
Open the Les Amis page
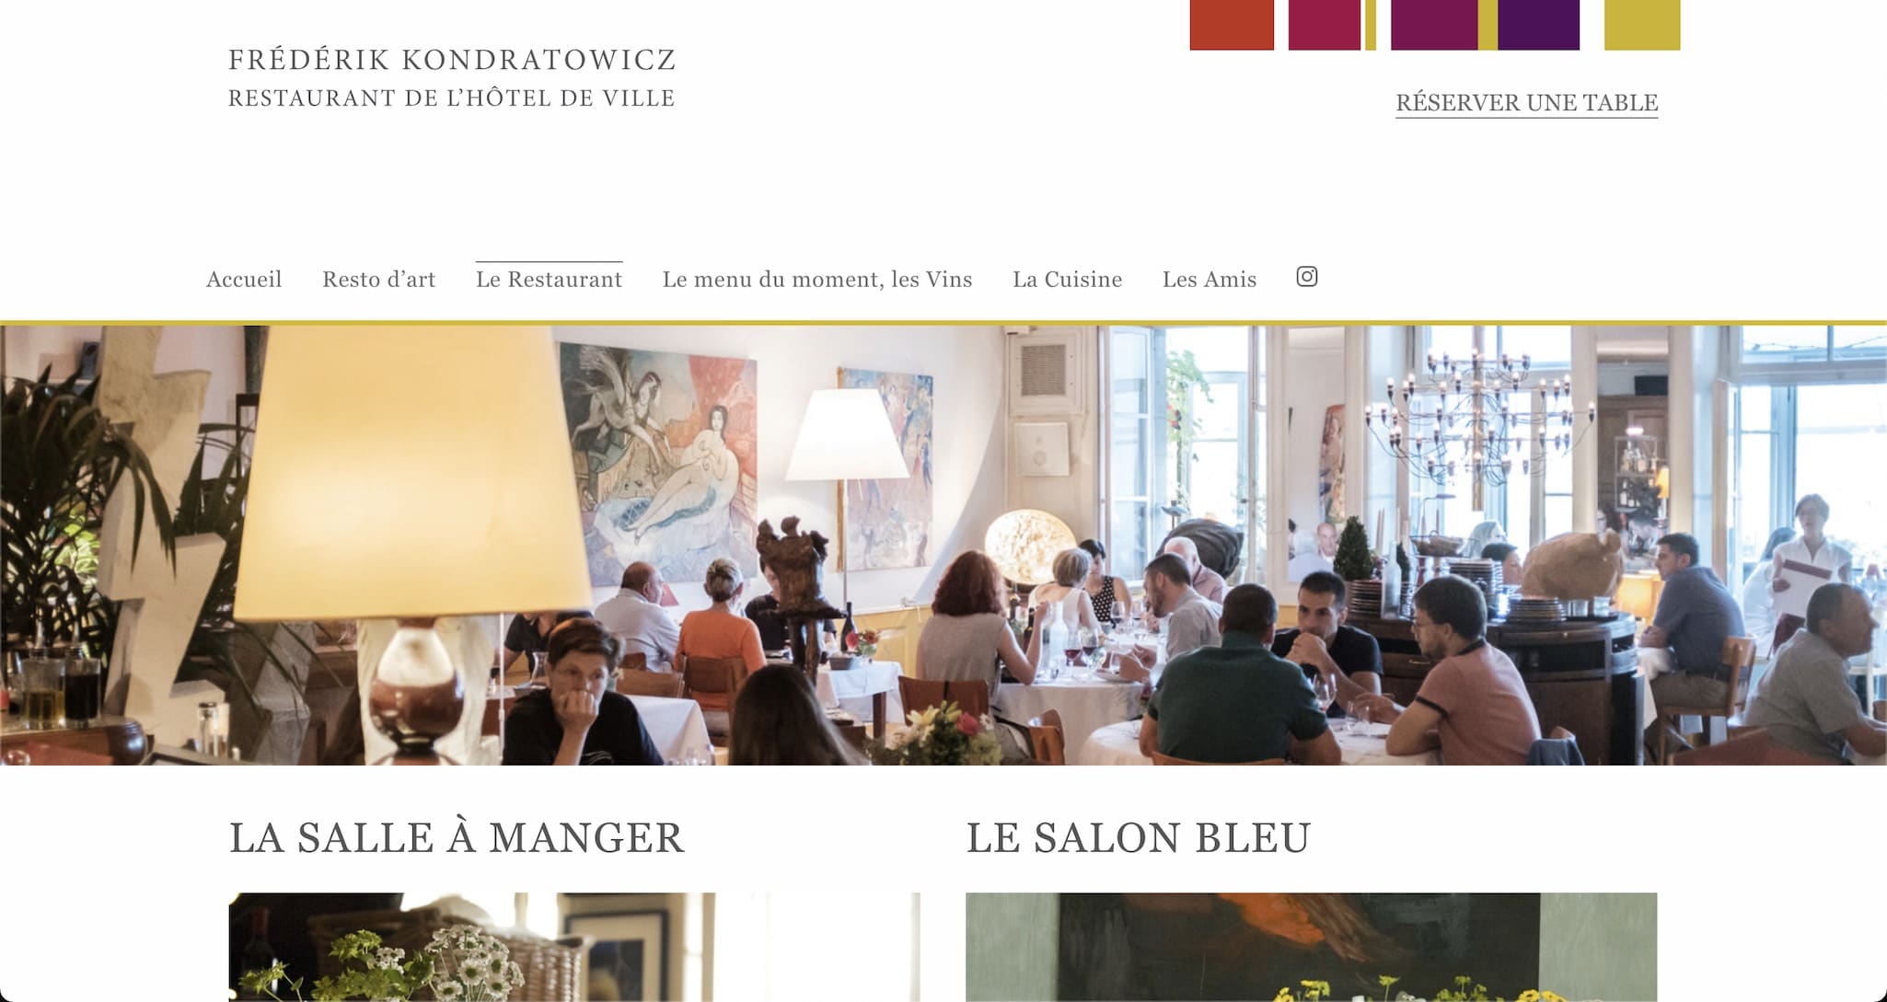pyautogui.click(x=1209, y=280)
